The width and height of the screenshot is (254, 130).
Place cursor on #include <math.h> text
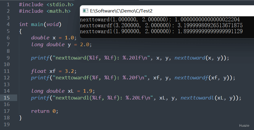pos(45,11)
